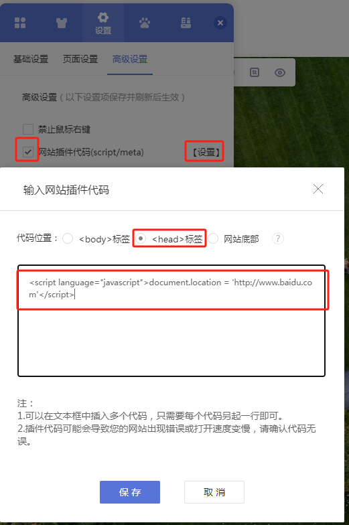Viewport: 349px width, 525px height.
Task: Uncheck the 网站插件代码 checkbox
Action: (x=28, y=152)
